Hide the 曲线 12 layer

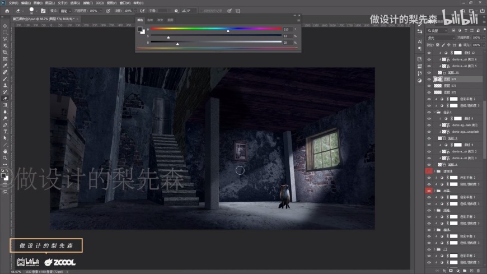click(429, 53)
